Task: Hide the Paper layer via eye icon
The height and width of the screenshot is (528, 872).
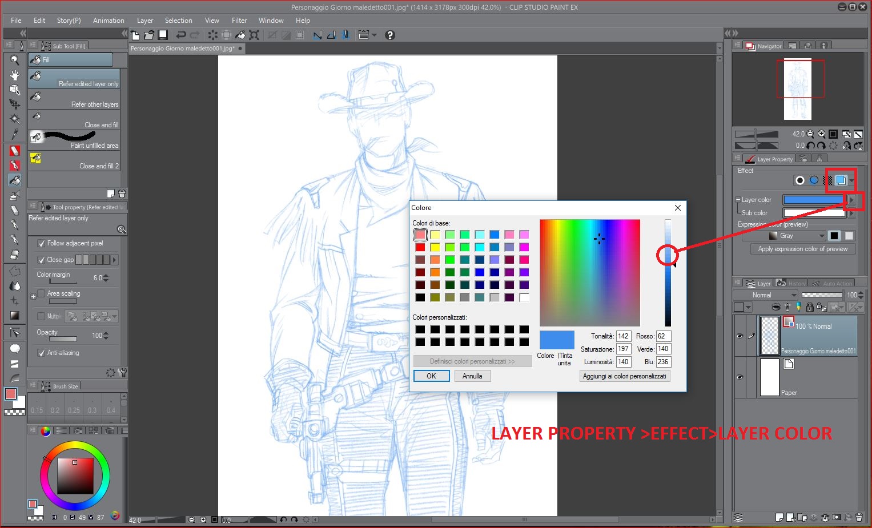Action: pos(740,377)
